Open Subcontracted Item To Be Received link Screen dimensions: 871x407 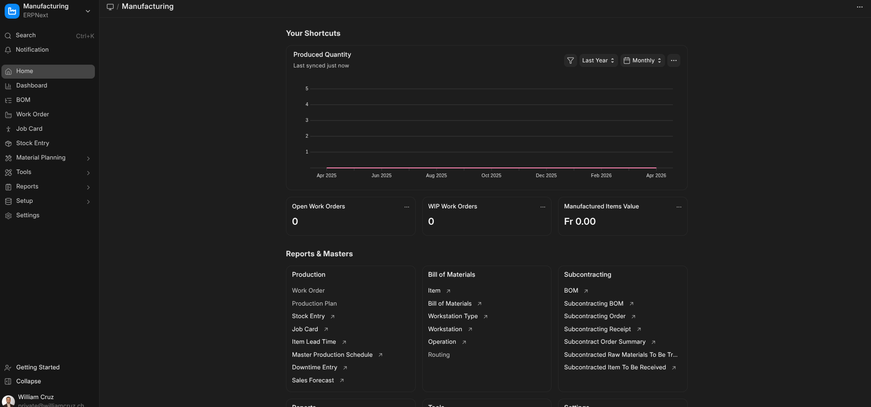point(615,367)
